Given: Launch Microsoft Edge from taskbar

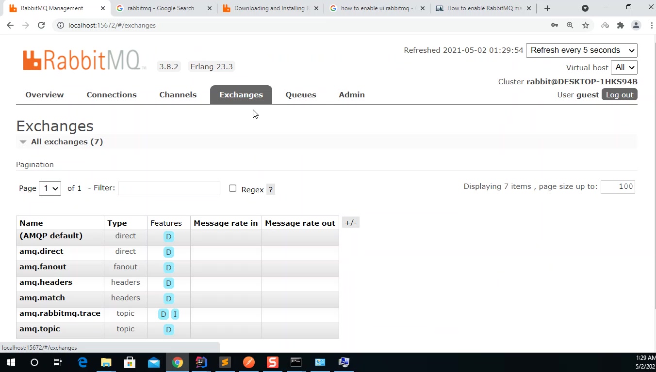Looking at the screenshot, I should (x=82, y=362).
